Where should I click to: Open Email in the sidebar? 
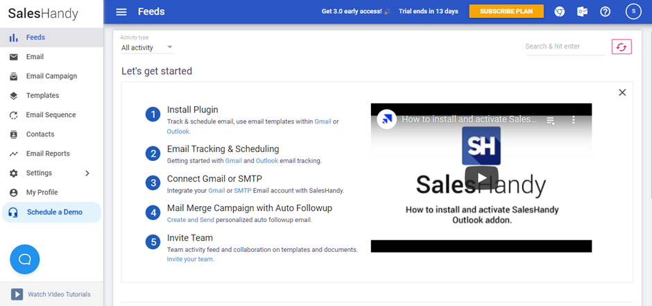[51, 57]
